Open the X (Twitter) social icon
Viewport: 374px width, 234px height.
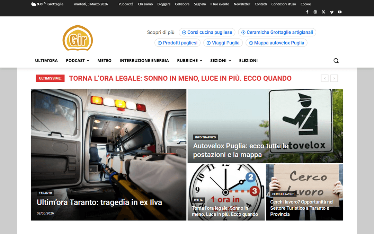pos(323,12)
